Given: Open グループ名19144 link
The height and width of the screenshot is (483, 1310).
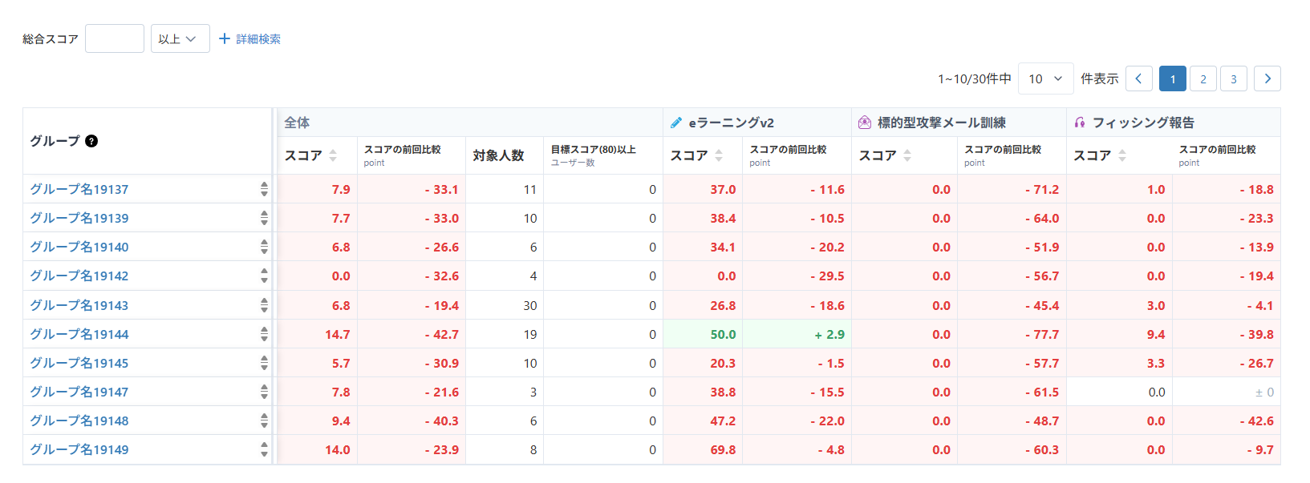Looking at the screenshot, I should [x=79, y=334].
